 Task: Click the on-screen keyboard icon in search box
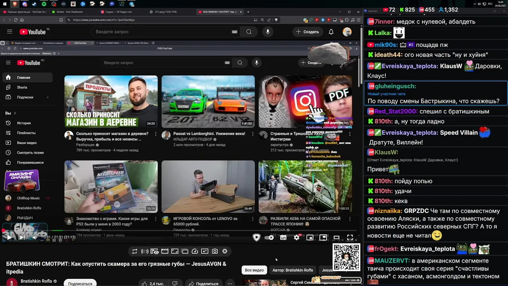coord(235,32)
